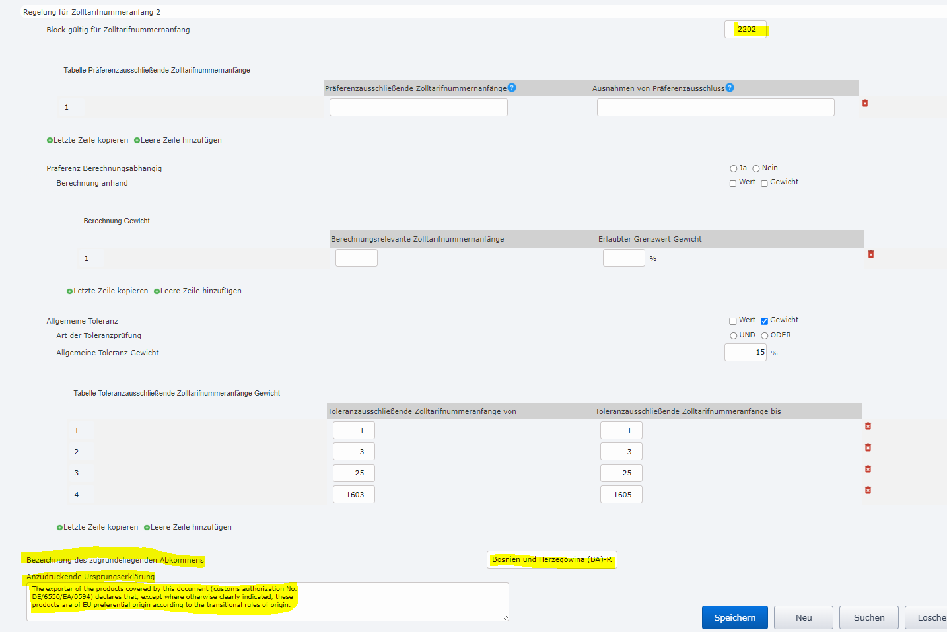The height and width of the screenshot is (632, 947).
Task: Delete row 2 of the Toleranz table
Action: pos(868,447)
